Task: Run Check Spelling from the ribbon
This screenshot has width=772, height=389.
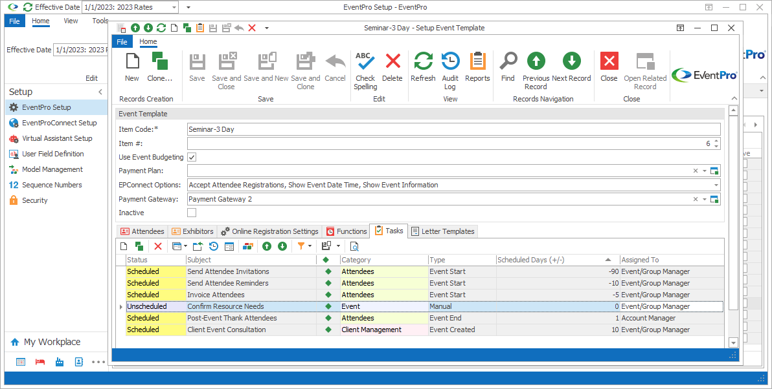Action: (x=365, y=62)
